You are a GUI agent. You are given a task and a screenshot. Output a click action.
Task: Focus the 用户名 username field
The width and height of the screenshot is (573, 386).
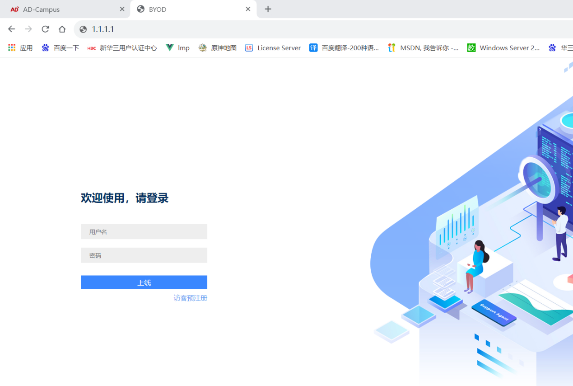point(144,232)
